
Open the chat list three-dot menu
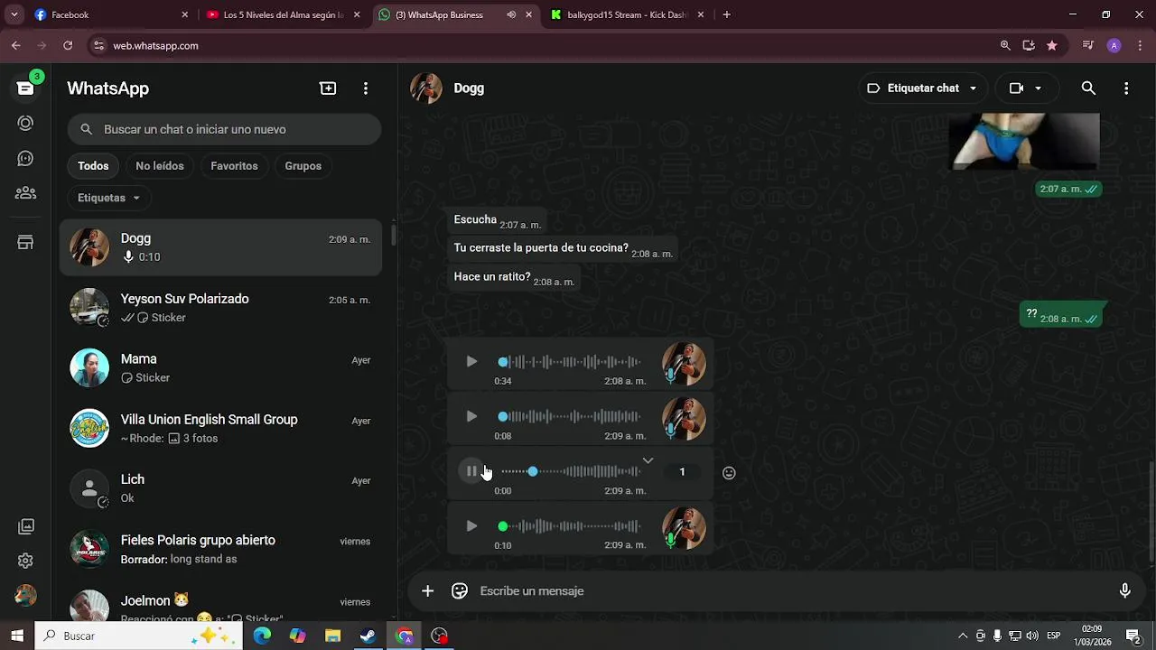pyautogui.click(x=365, y=88)
